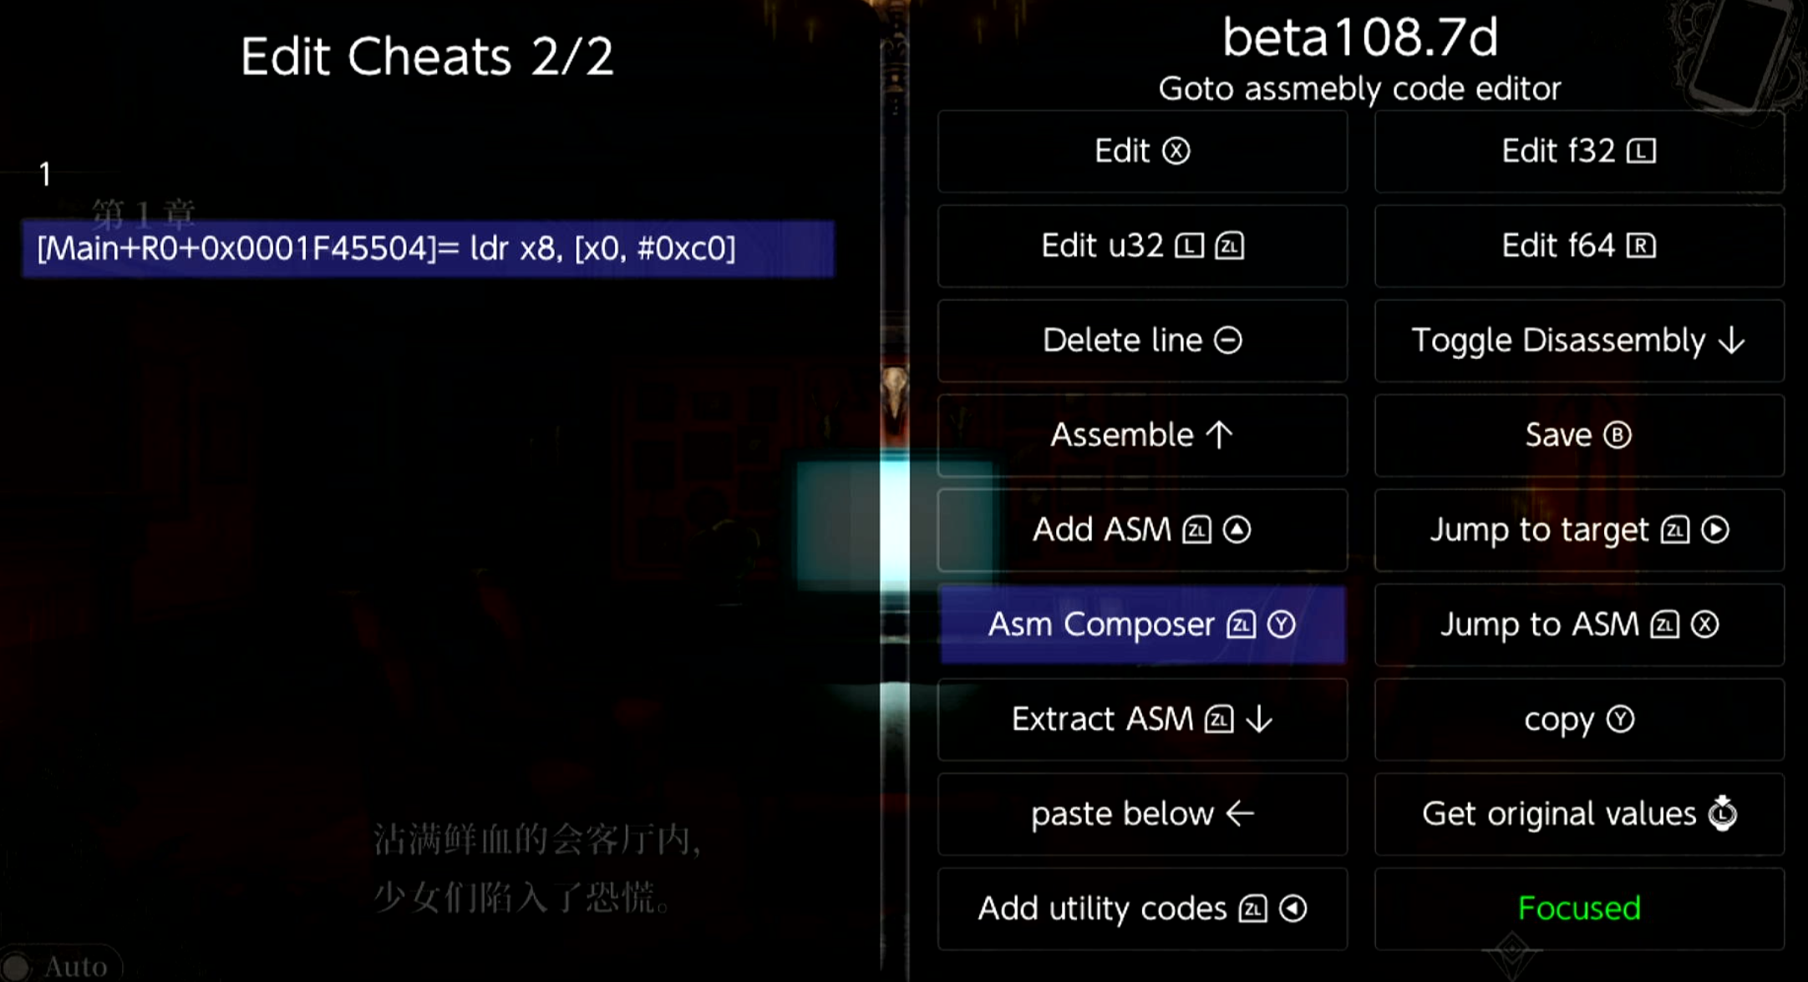Image resolution: width=1808 pixels, height=982 pixels.
Task: Get original values with stick icon
Action: click(1579, 814)
